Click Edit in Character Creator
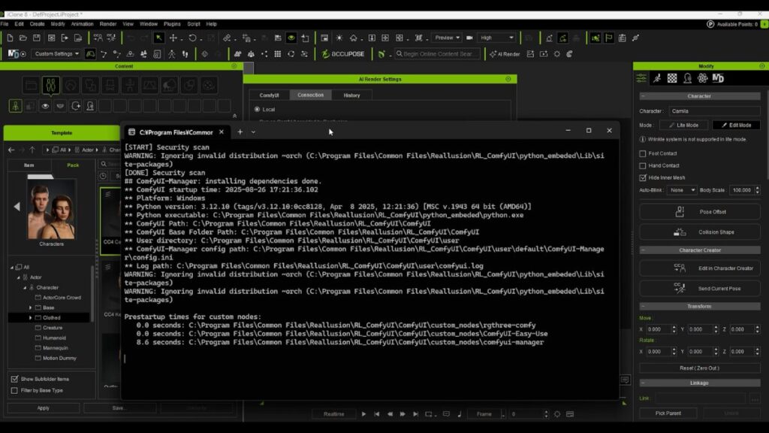 coord(699,268)
